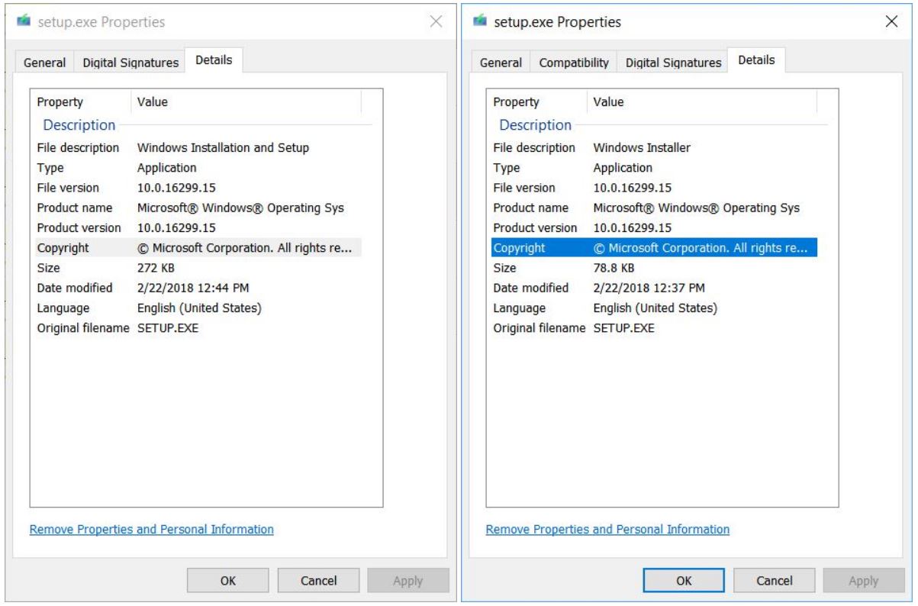Image resolution: width=918 pixels, height=606 pixels.
Task: Open Digital Signatures tab in the left window
Action: 129,63
